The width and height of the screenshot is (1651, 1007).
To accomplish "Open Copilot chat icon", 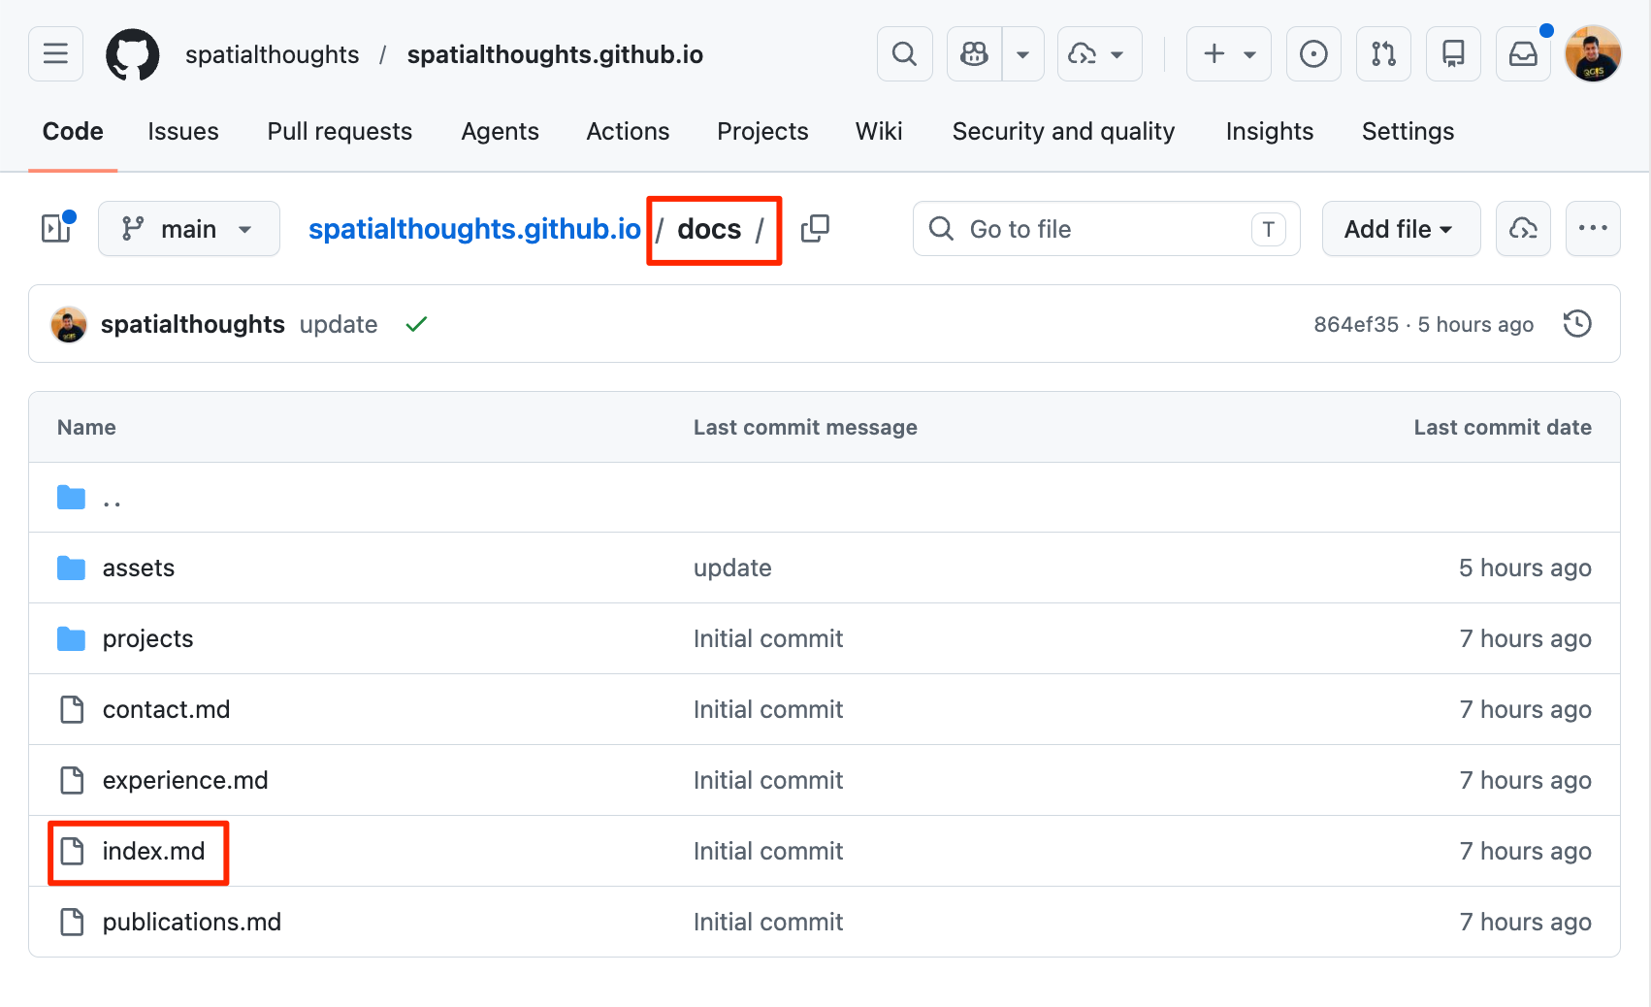I will tap(974, 54).
